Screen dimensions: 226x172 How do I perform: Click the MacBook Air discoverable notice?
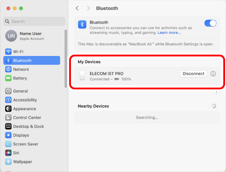[146, 44]
